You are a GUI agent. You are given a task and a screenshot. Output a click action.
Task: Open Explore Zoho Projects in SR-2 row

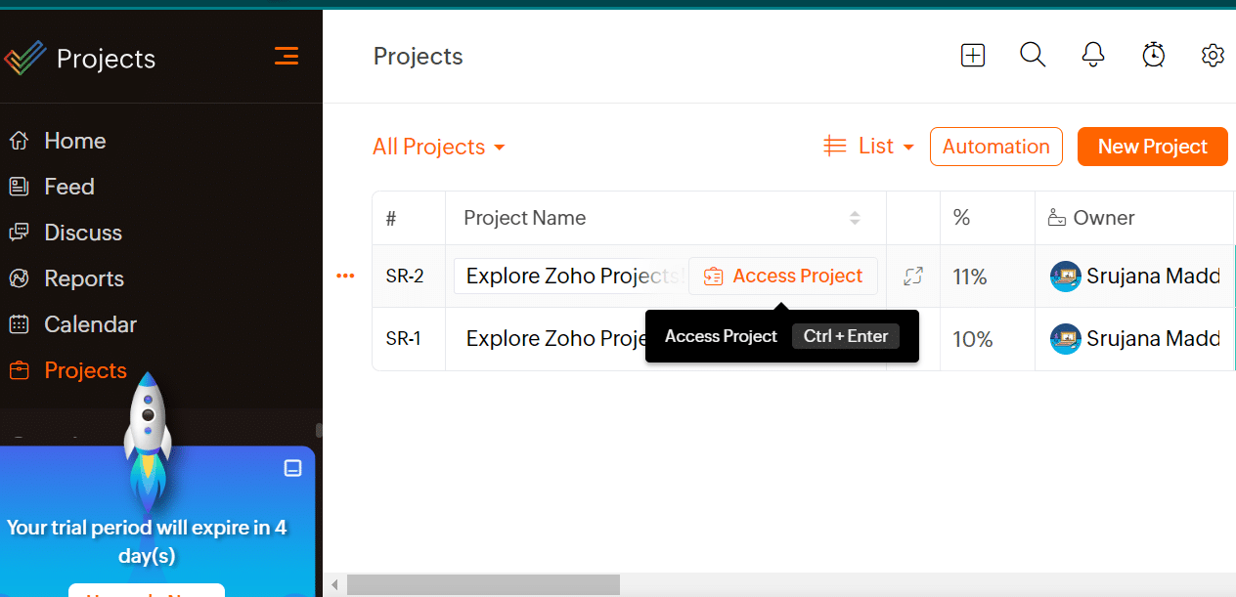[574, 277]
